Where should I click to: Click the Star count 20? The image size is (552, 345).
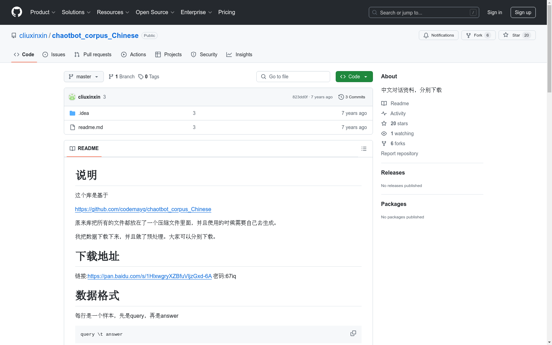coord(526,35)
